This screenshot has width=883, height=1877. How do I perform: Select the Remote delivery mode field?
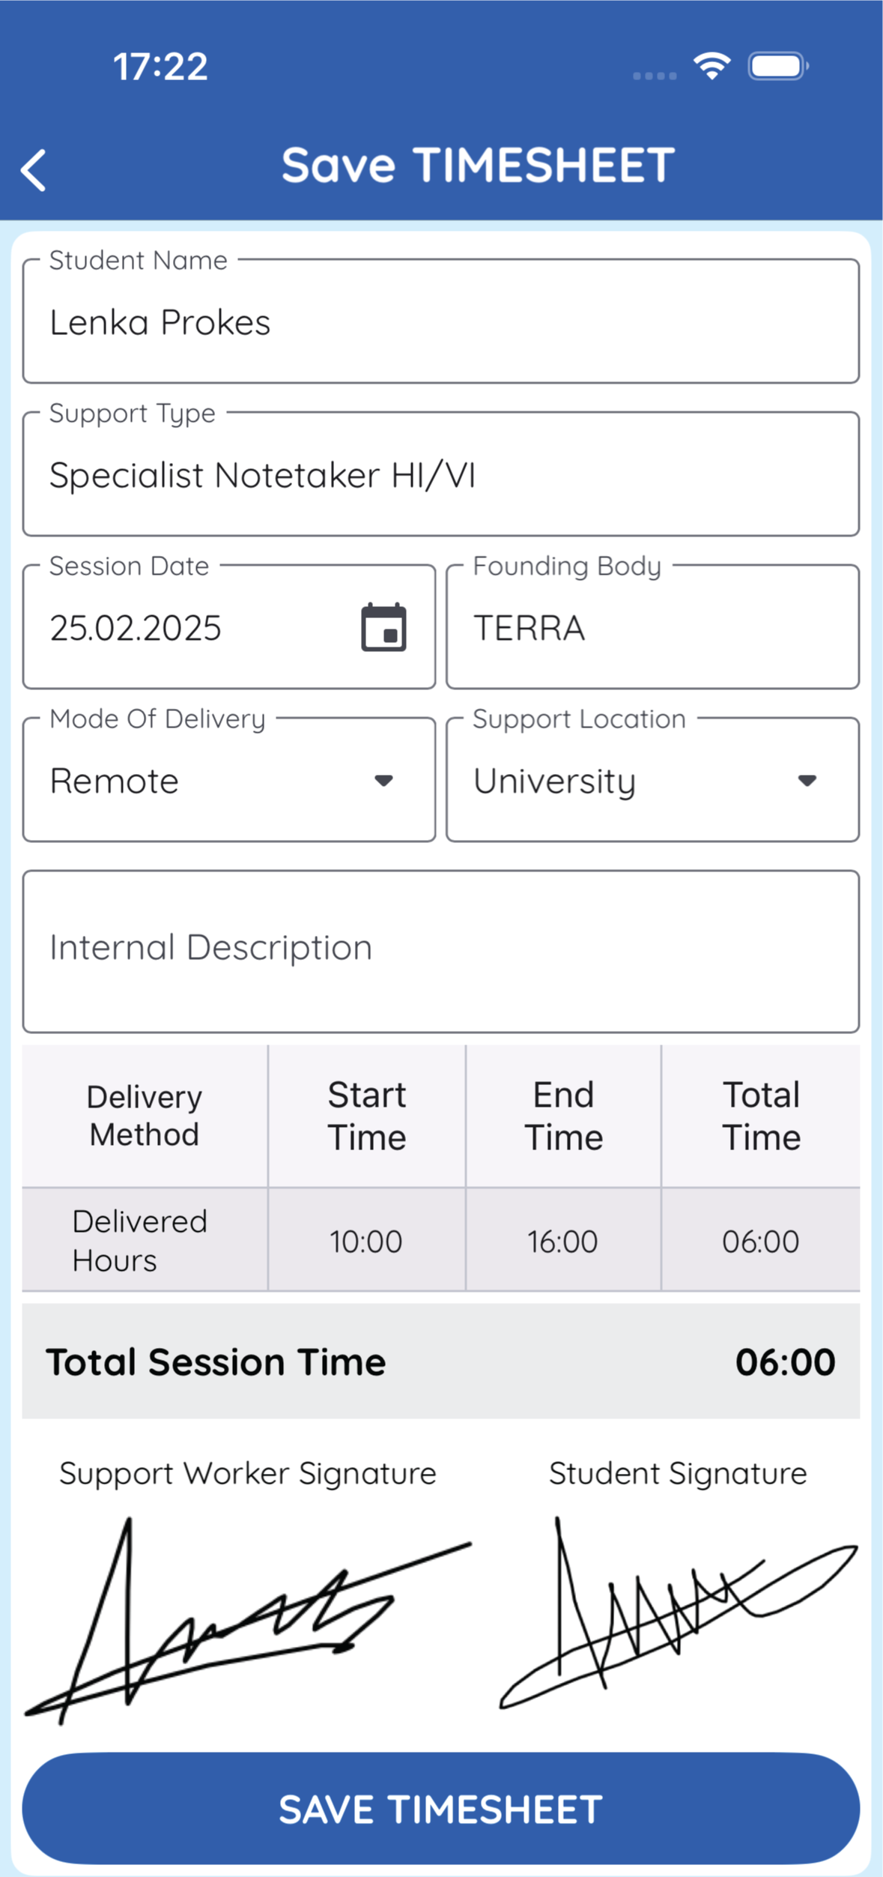(x=229, y=780)
